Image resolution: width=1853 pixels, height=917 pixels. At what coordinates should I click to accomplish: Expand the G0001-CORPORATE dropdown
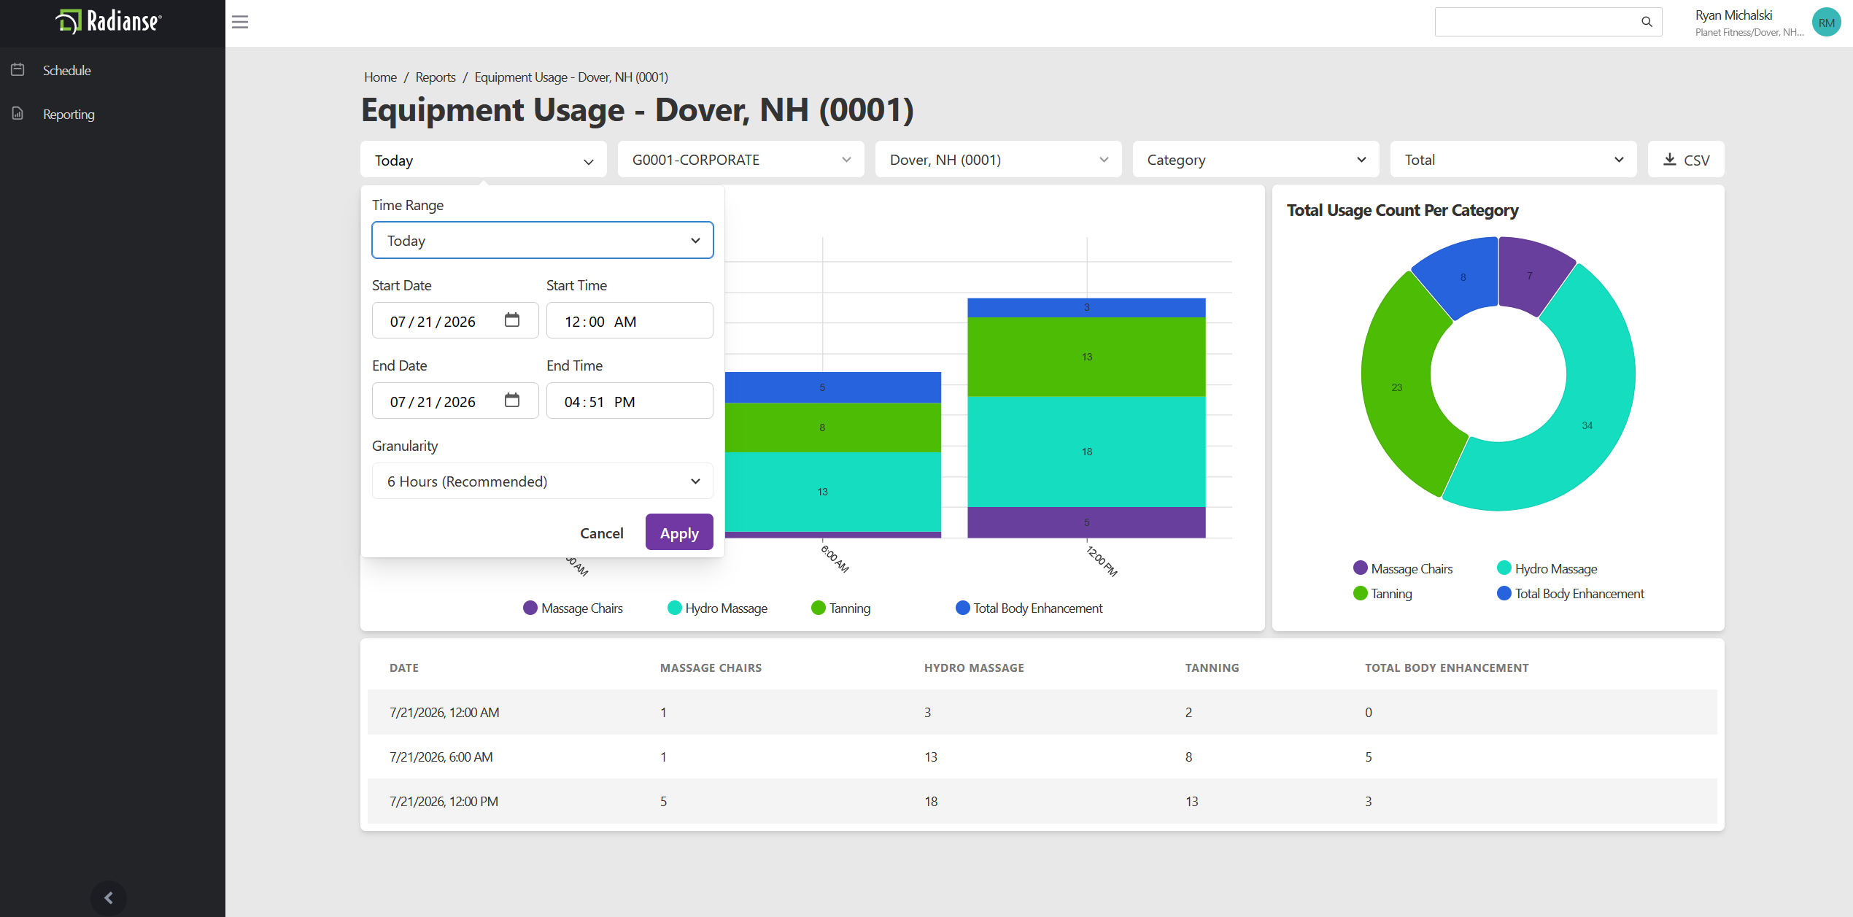[741, 159]
